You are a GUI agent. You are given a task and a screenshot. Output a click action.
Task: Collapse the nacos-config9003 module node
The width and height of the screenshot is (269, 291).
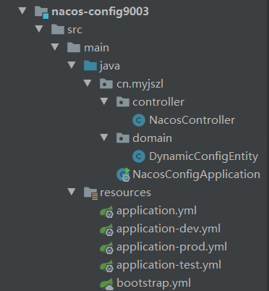(x=22, y=11)
